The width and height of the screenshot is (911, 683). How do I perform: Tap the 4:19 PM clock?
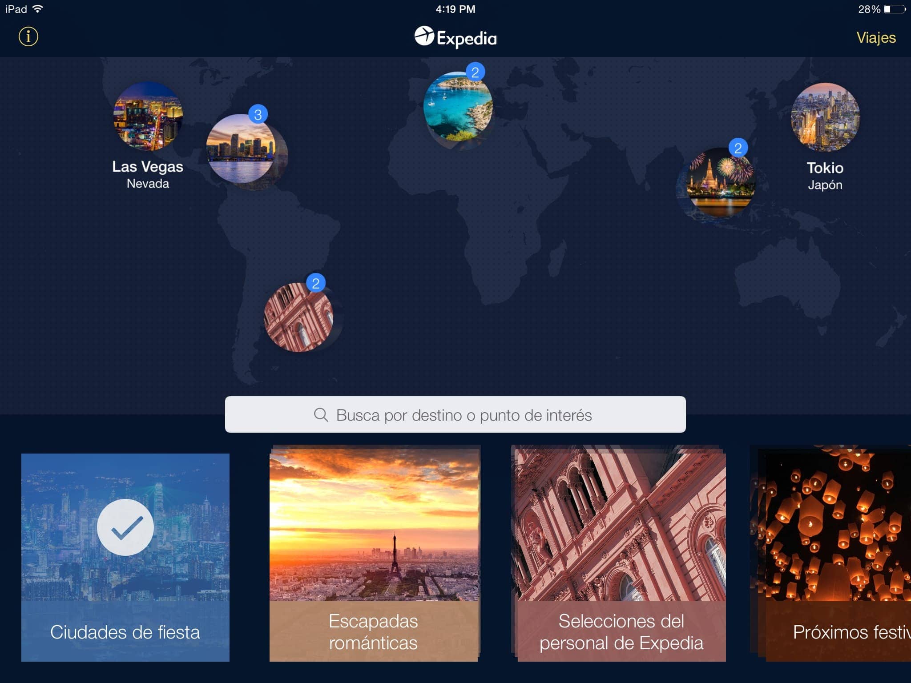(455, 9)
